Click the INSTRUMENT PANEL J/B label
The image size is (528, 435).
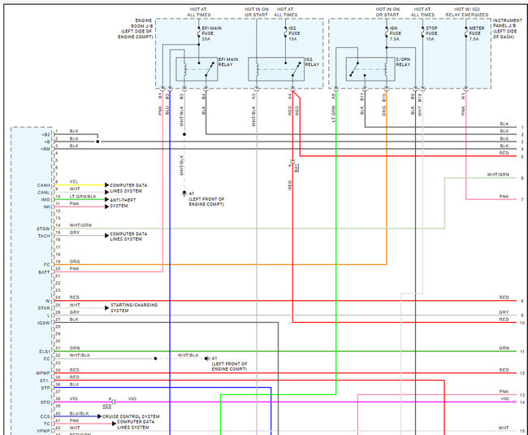click(x=508, y=28)
